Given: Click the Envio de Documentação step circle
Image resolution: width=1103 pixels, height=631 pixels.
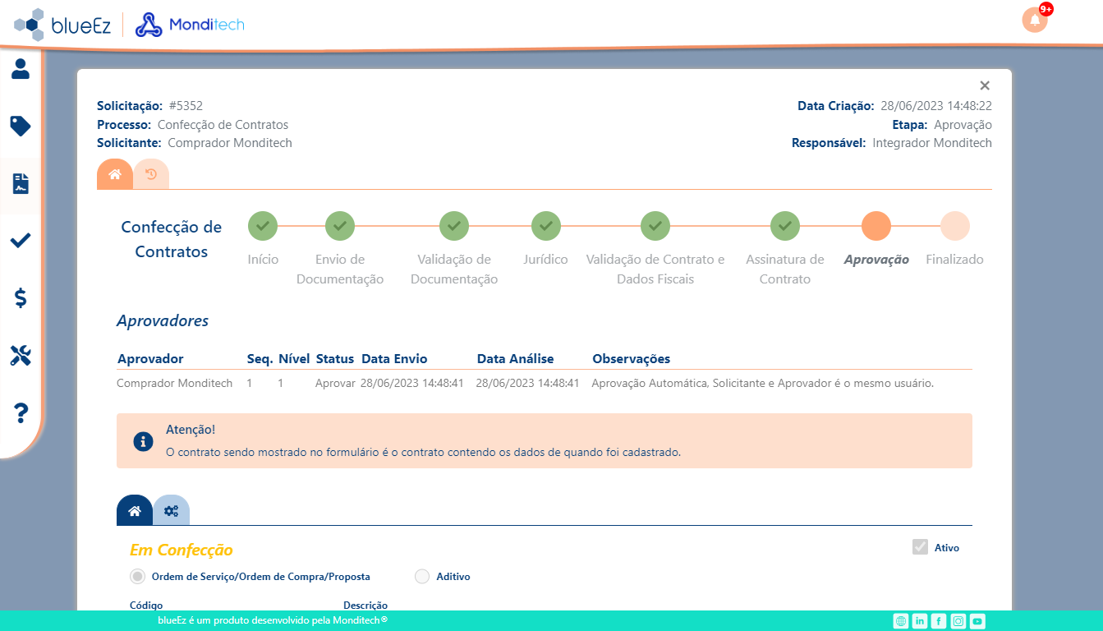Looking at the screenshot, I should [340, 226].
